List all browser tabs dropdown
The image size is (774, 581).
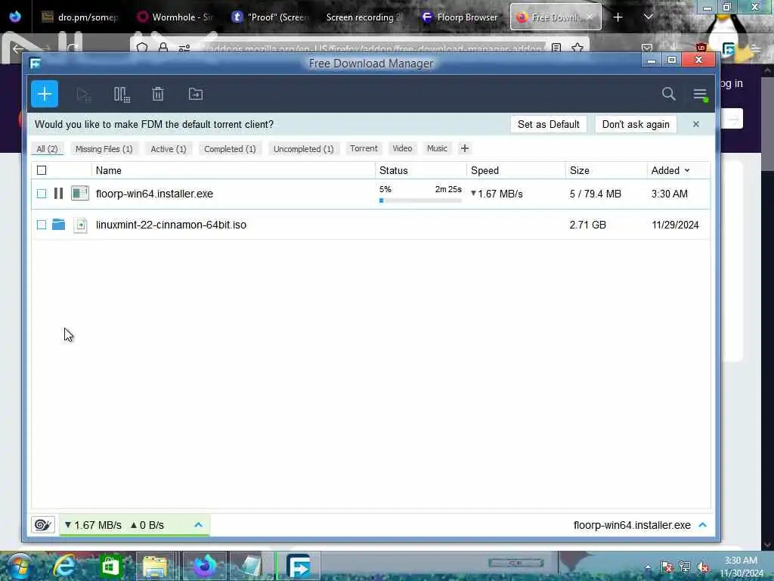(649, 17)
